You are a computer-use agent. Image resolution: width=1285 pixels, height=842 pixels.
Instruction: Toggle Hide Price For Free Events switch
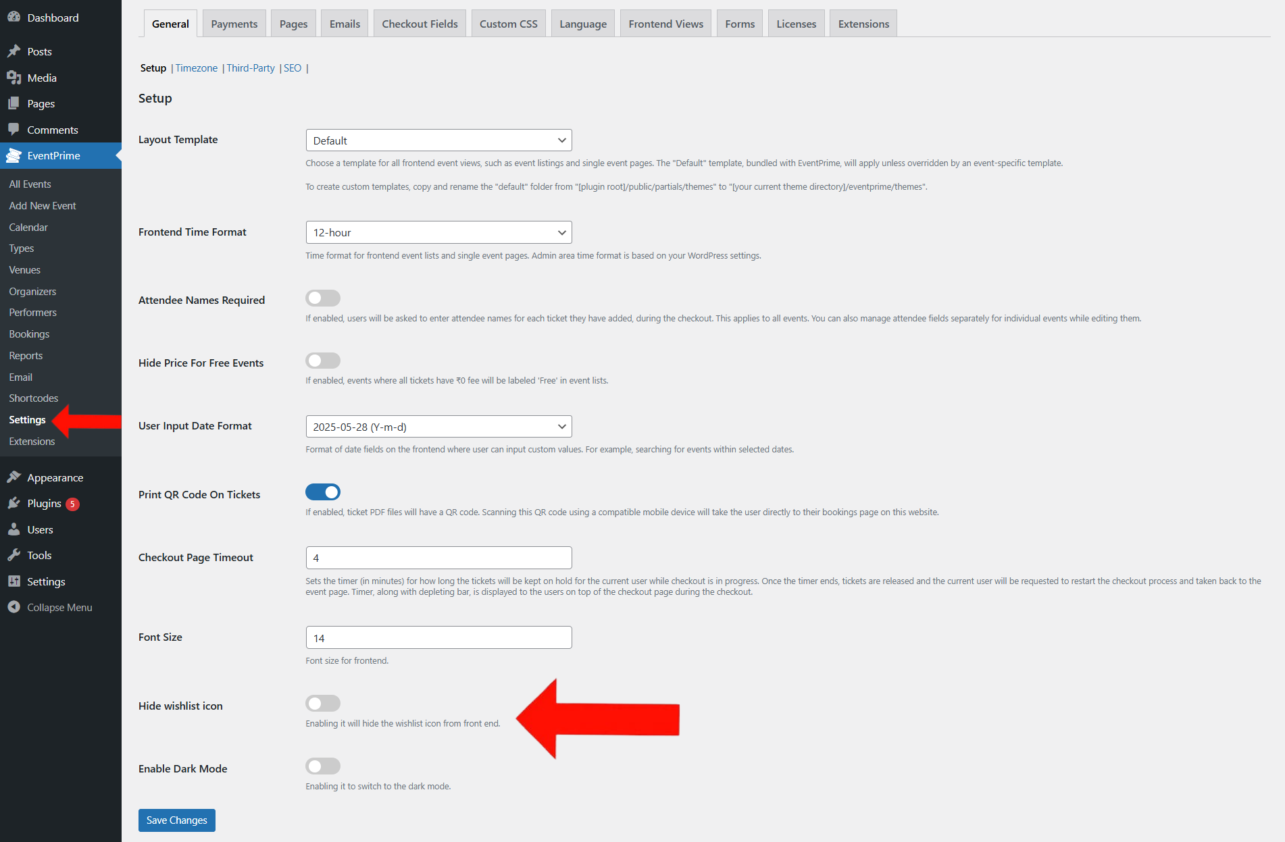[x=323, y=361]
